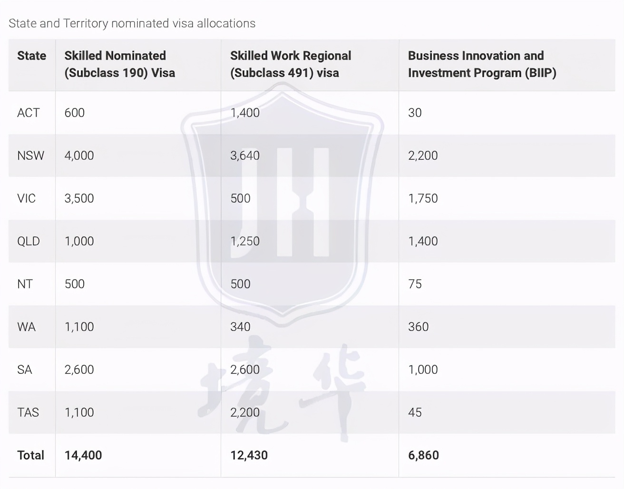Select the VIC row label
This screenshot has width=624, height=489.
coord(26,198)
